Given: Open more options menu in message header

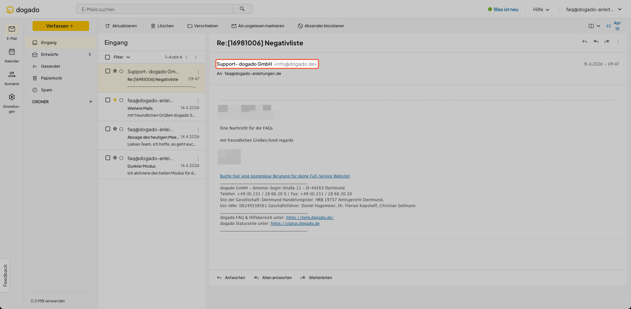Looking at the screenshot, I should click(618, 41).
